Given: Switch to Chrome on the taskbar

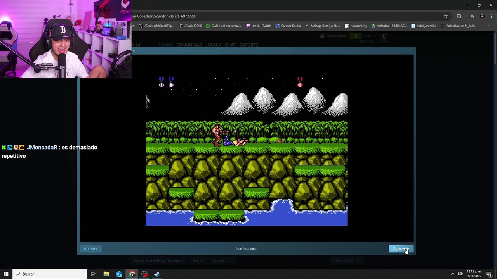Looking at the screenshot, I should [132, 274].
